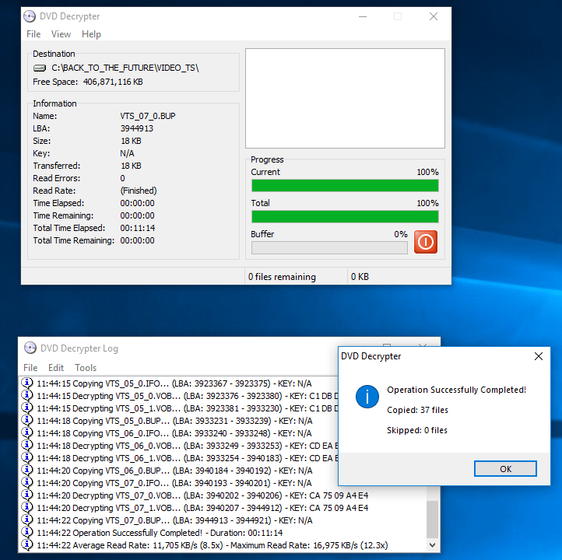Open File menu in DVD Decrypter Log window
562x560 pixels.
click(30, 368)
